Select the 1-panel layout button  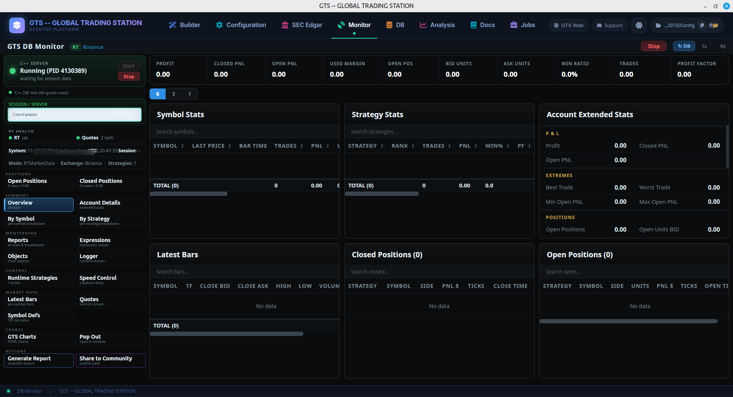pyautogui.click(x=189, y=94)
